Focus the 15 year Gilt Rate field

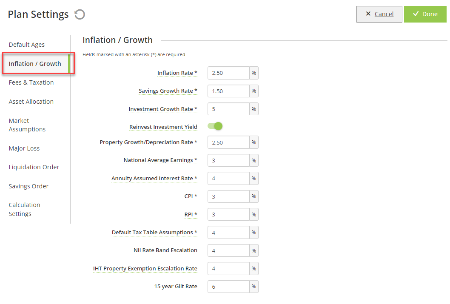[x=228, y=287]
